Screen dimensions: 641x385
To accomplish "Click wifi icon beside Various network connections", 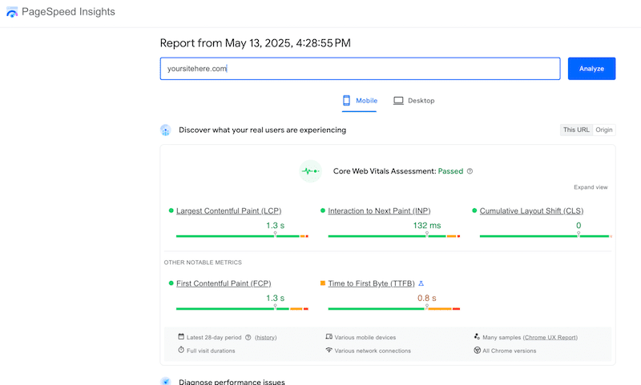I will 329,350.
